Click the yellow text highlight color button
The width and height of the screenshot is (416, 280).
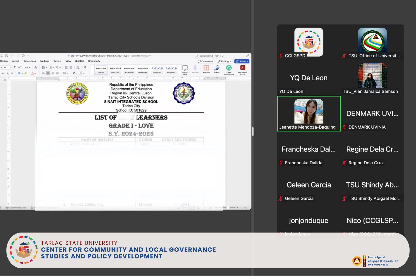click(26, 73)
